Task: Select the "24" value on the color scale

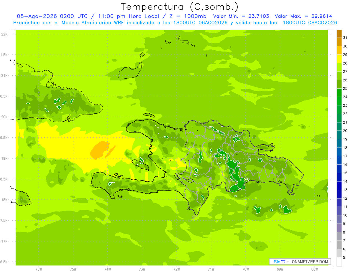Action: pyautogui.click(x=345, y=97)
